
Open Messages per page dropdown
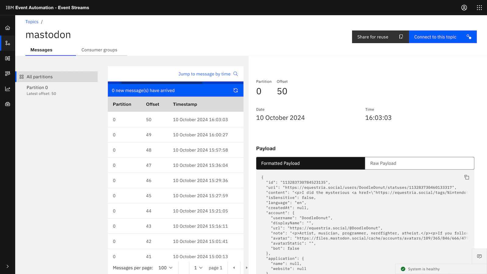pos(165,268)
